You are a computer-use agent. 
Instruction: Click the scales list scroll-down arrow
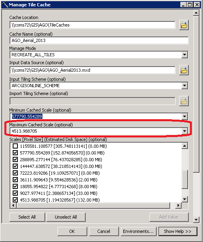click(185, 199)
